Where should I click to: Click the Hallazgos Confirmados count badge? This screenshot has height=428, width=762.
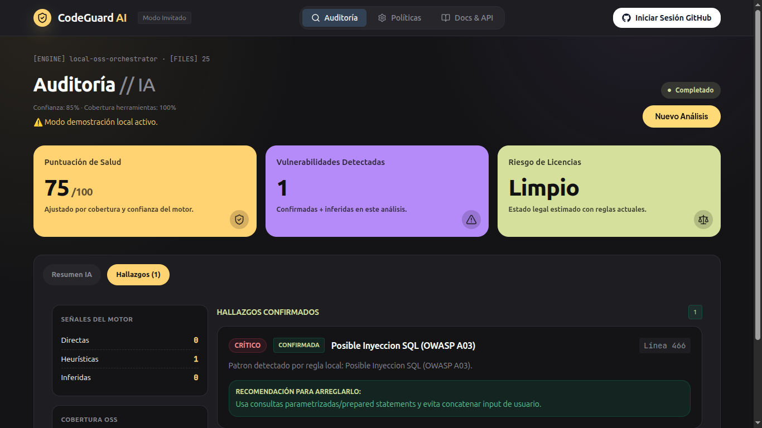coord(695,312)
